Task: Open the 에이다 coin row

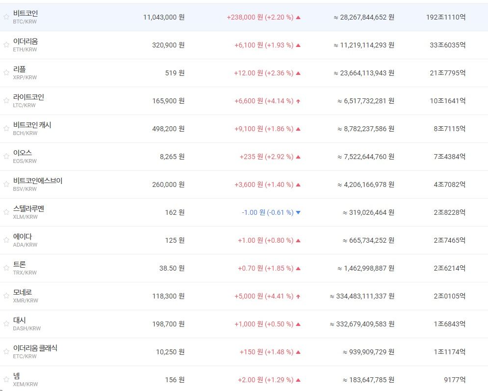Action: (23, 236)
